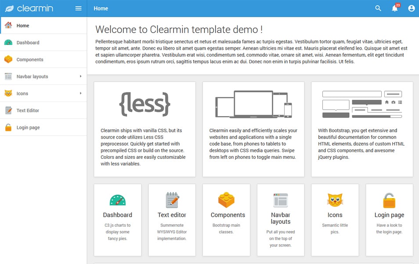Click the speedometer icon on Dashboard card
The height and width of the screenshot is (264, 419).
coord(117,200)
